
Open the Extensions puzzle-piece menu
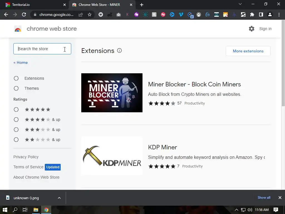click(252, 14)
